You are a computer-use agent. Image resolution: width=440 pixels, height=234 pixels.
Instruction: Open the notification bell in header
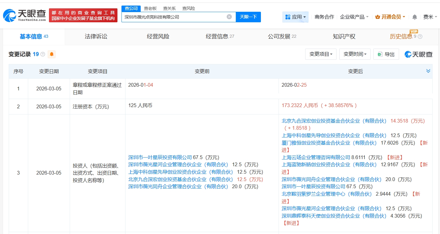(415, 17)
